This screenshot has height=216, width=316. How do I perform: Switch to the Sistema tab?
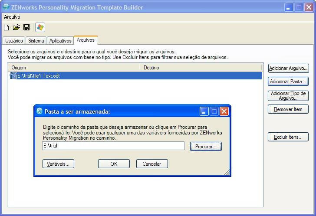tap(36, 41)
